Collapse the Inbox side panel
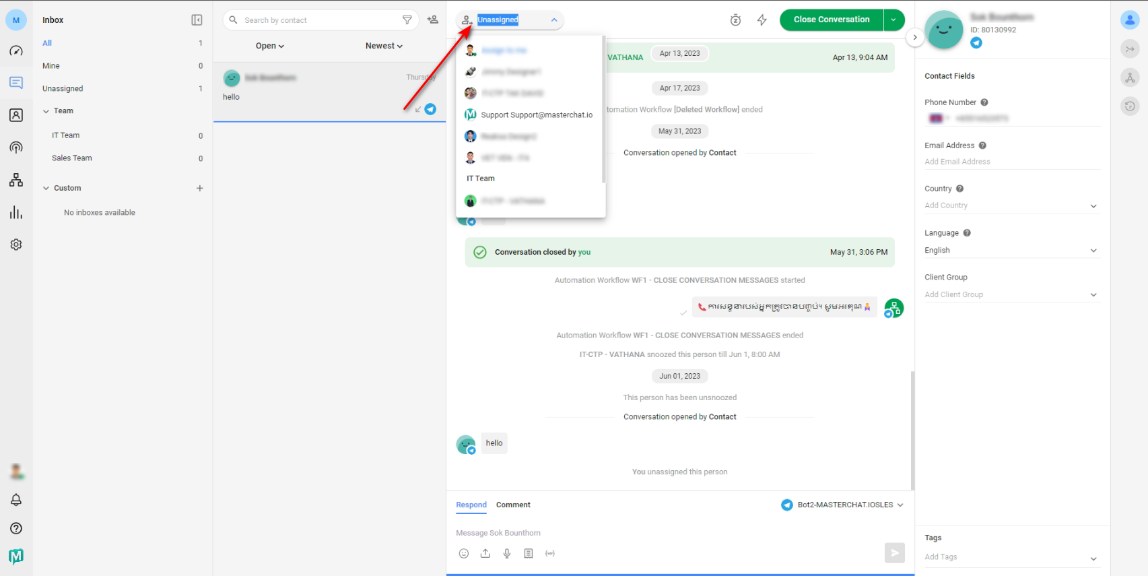The height and width of the screenshot is (576, 1148). pyautogui.click(x=197, y=20)
